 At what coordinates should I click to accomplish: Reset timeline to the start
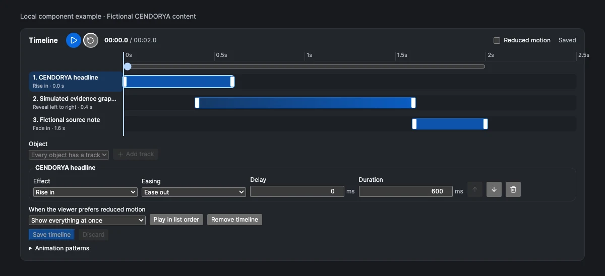[x=91, y=40]
